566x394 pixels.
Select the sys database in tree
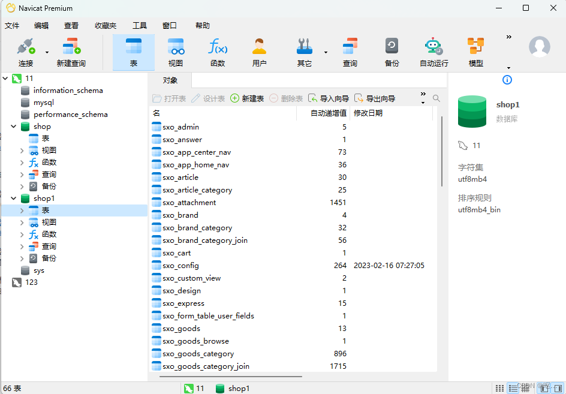[32, 270]
